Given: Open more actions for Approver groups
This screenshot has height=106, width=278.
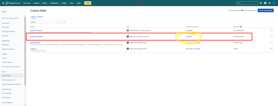Looking at the screenshot, I should (272, 30).
